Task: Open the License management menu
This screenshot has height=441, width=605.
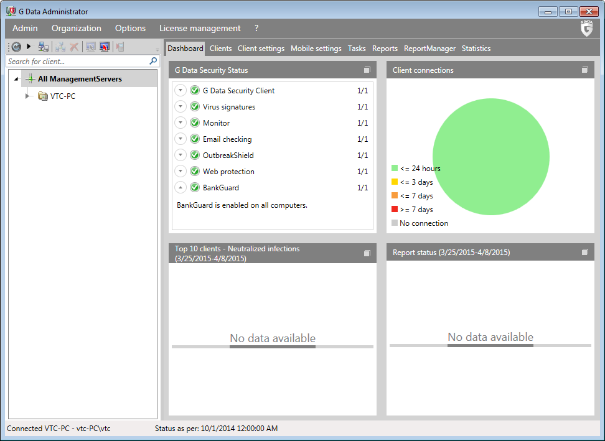Action: [200, 29]
